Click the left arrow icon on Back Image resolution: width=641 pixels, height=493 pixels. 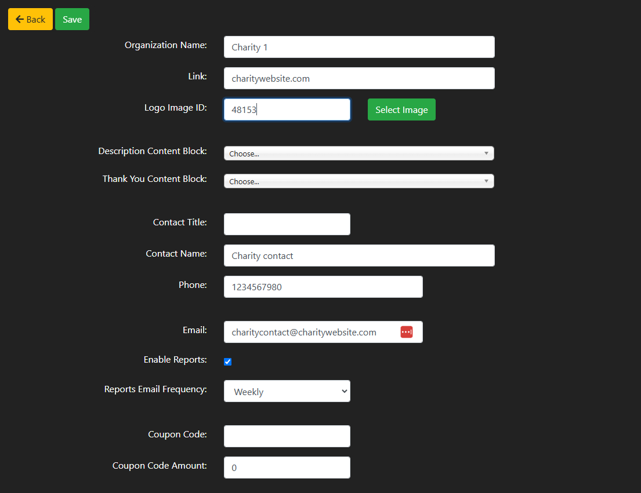(x=19, y=19)
